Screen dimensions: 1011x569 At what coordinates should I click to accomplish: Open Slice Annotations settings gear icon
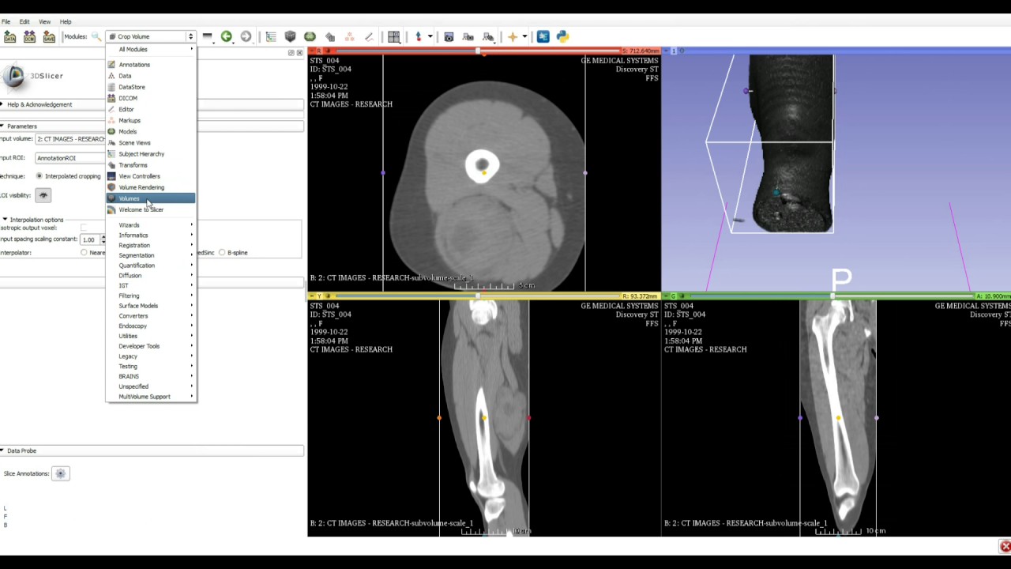click(x=61, y=473)
